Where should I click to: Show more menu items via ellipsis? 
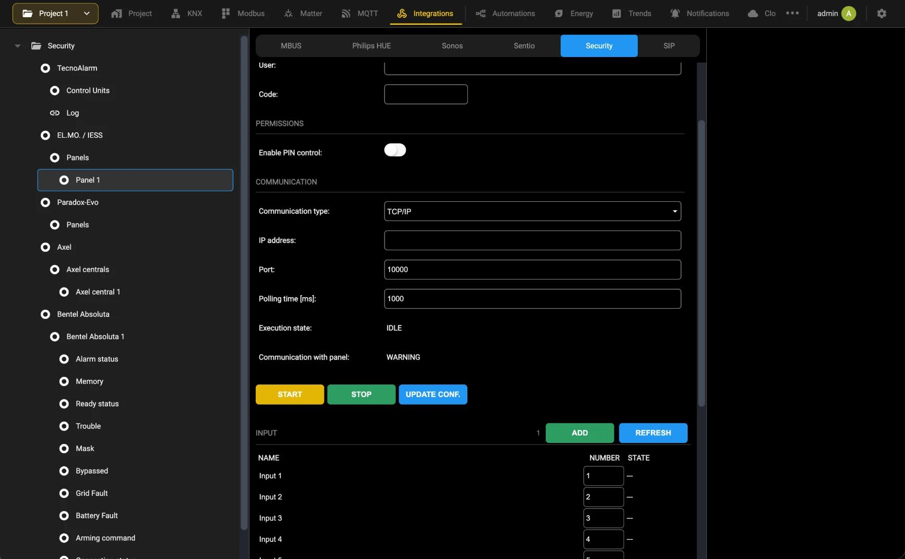pyautogui.click(x=792, y=13)
